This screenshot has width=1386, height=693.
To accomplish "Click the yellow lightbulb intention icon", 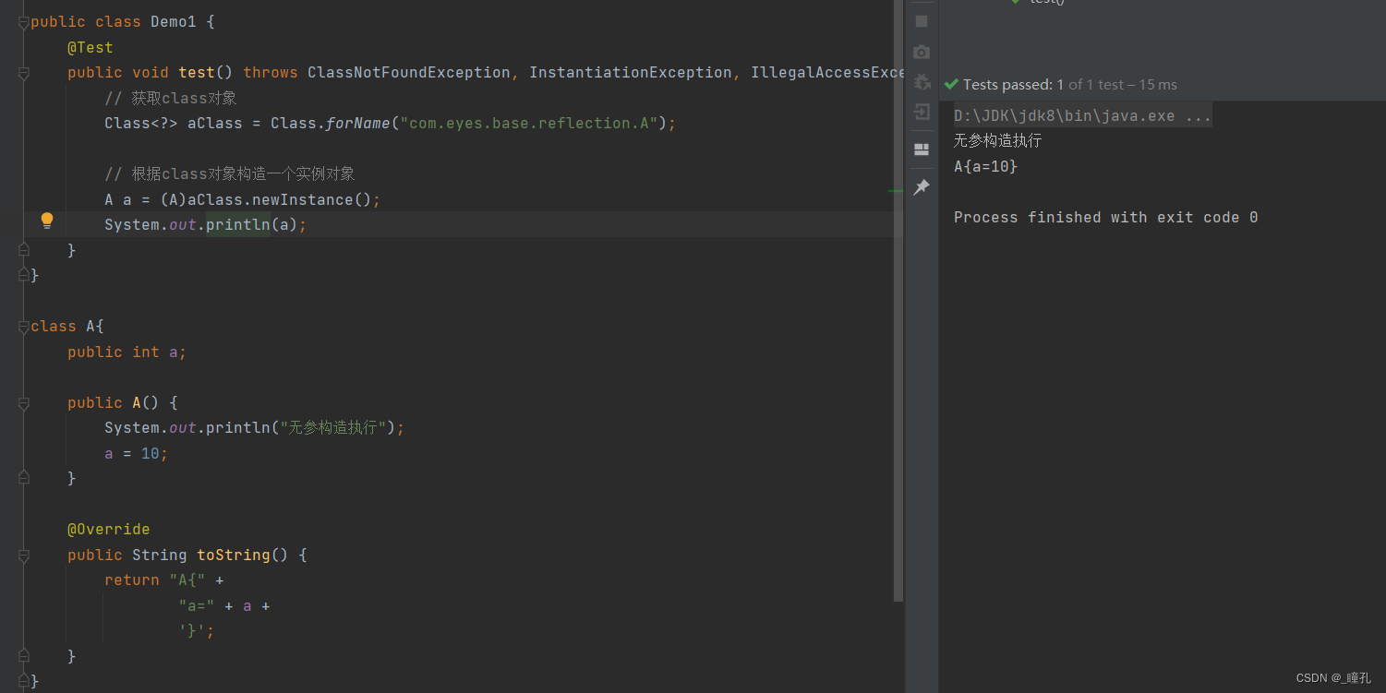I will pos(47,221).
